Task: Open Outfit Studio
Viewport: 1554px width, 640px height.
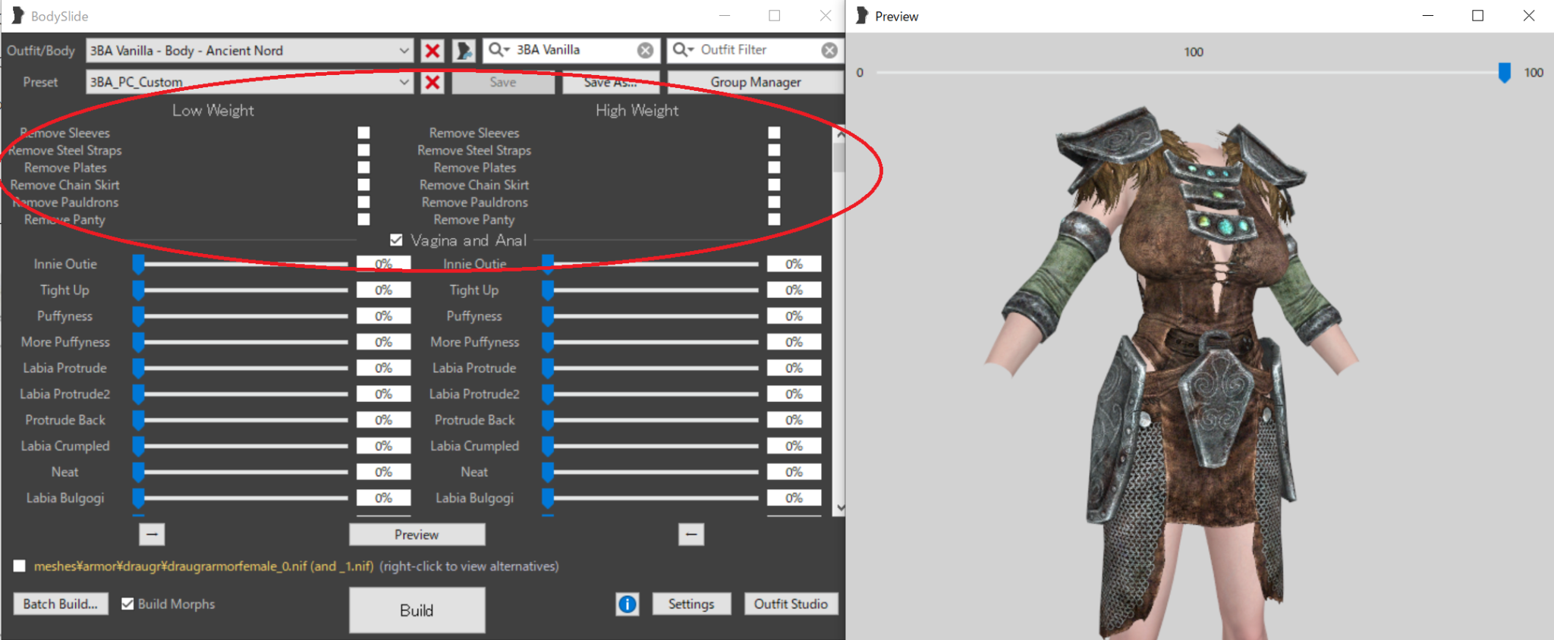Action: [791, 604]
